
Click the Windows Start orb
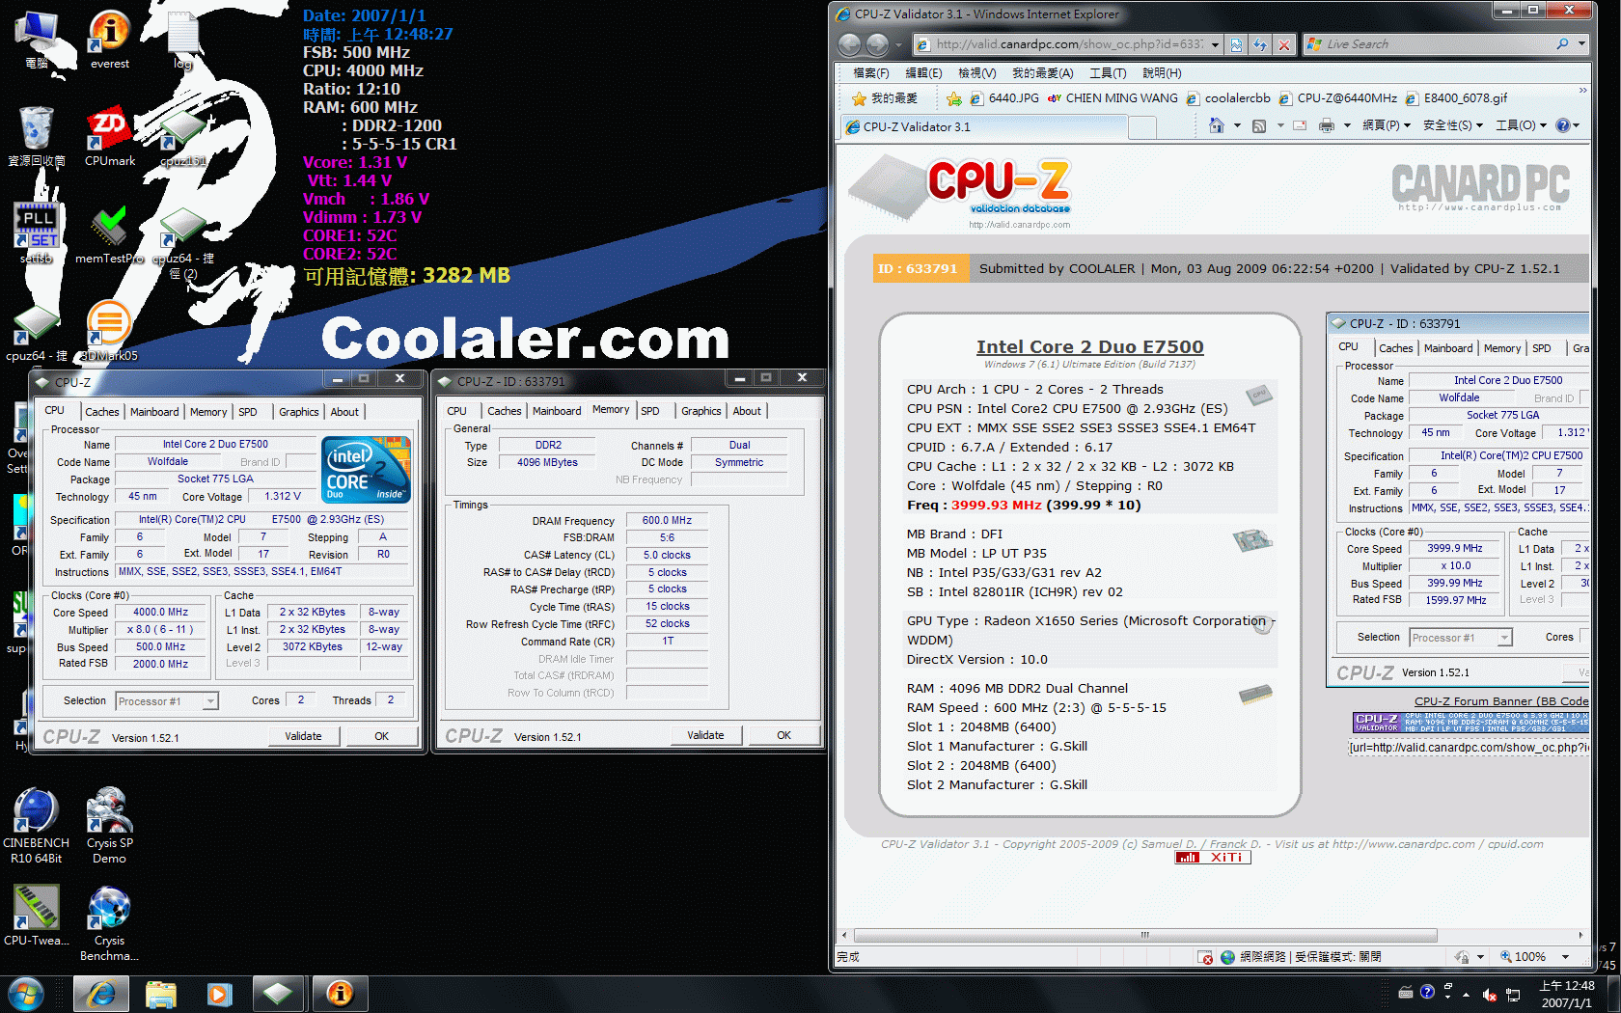point(25,994)
